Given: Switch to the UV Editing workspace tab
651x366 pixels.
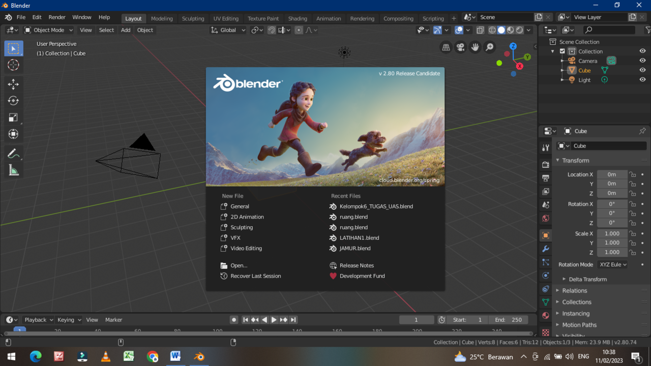Looking at the screenshot, I should pos(226,18).
